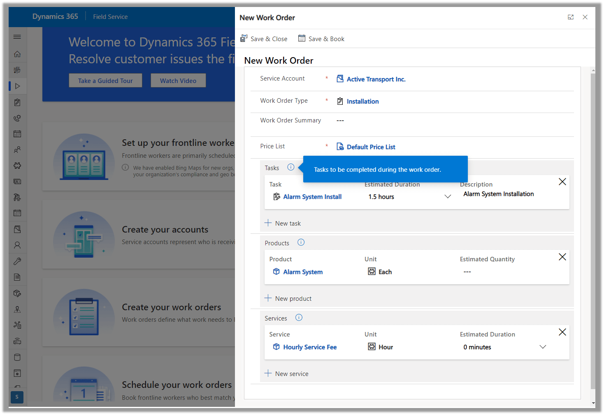Expand the 0 minutes duration dropdown
Image resolution: width=604 pixels, height=415 pixels.
543,347
